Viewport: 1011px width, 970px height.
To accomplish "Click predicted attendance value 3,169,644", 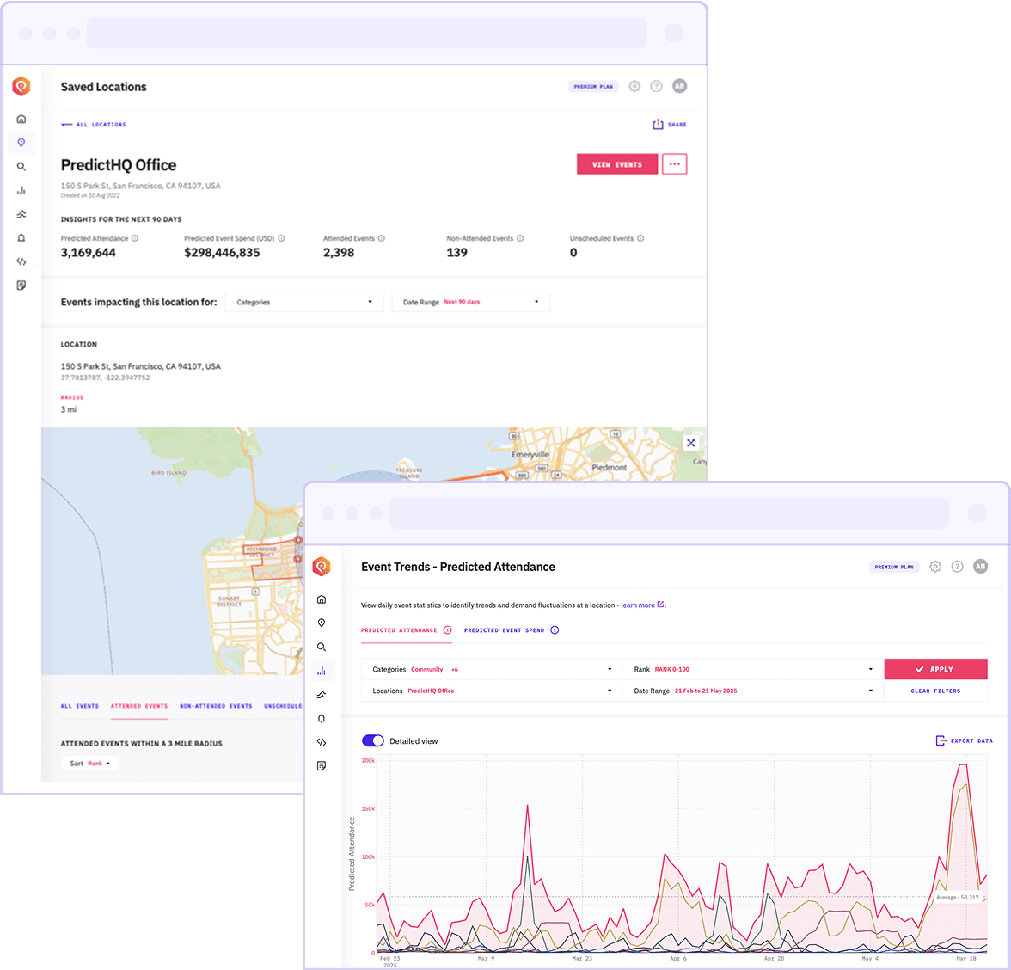I will [89, 252].
